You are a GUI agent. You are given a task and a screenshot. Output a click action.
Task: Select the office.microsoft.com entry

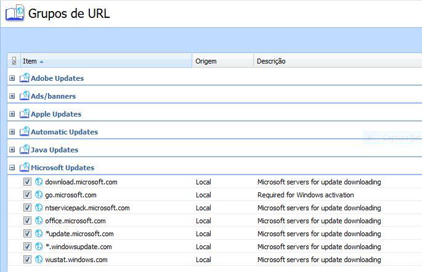click(75, 221)
